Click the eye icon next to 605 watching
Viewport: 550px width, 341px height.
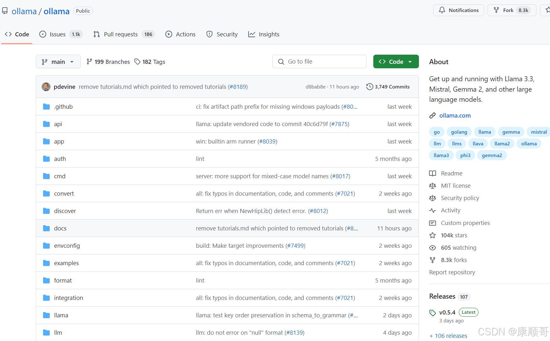click(433, 248)
